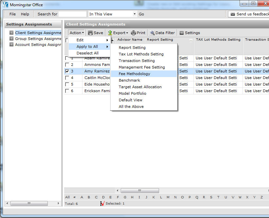Check the checkbox for row 2
The width and height of the screenshot is (269, 218).
(67, 65)
